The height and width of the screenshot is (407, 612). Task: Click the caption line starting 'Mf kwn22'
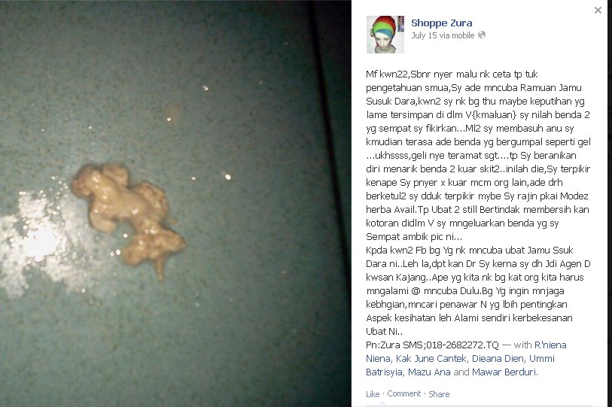[x=452, y=74]
